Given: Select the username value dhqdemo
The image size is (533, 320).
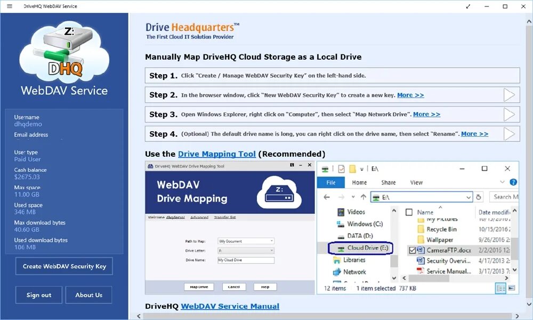Looking at the screenshot, I should pyautogui.click(x=28, y=124).
